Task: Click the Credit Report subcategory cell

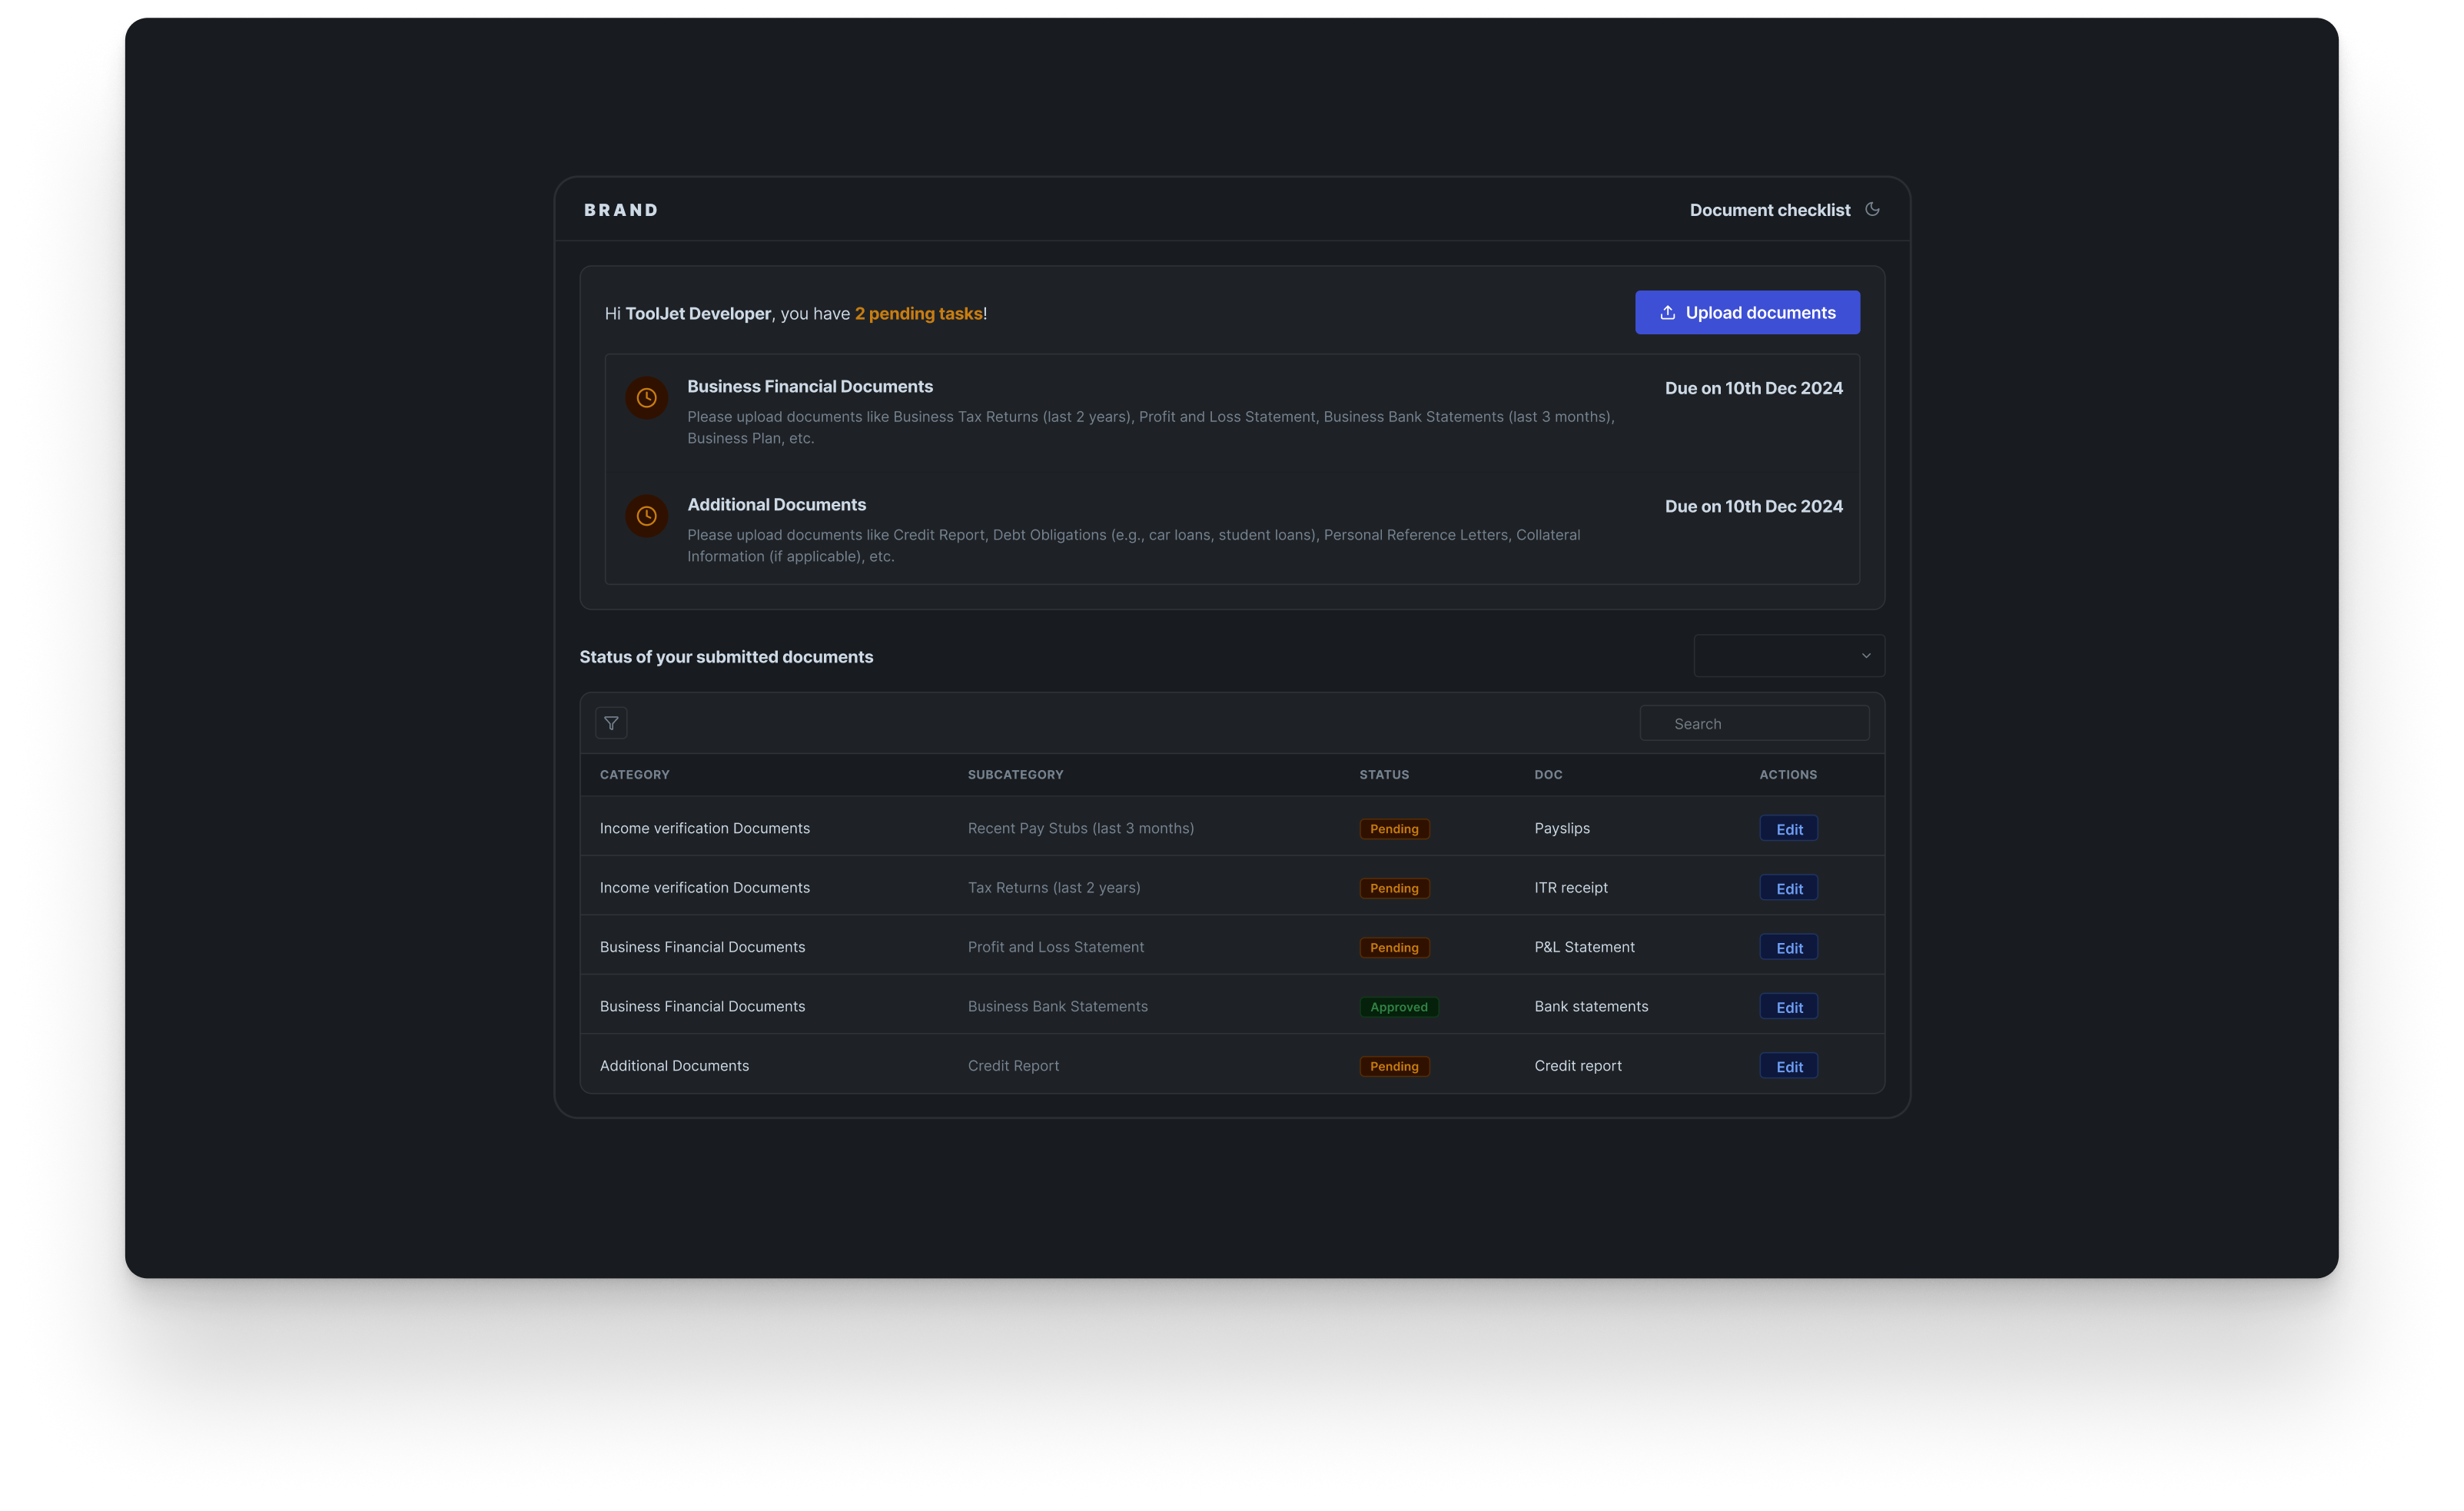Action: (1013, 1065)
